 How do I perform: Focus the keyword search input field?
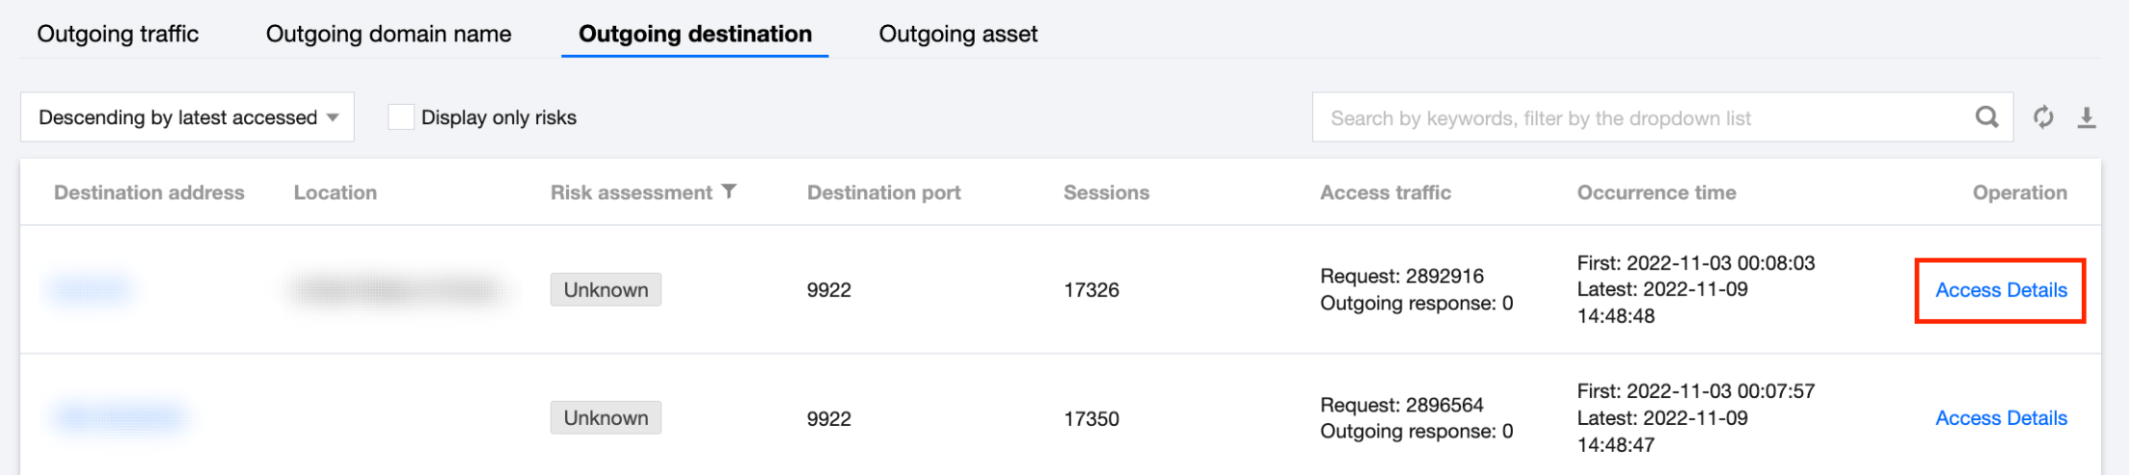coord(1639,118)
